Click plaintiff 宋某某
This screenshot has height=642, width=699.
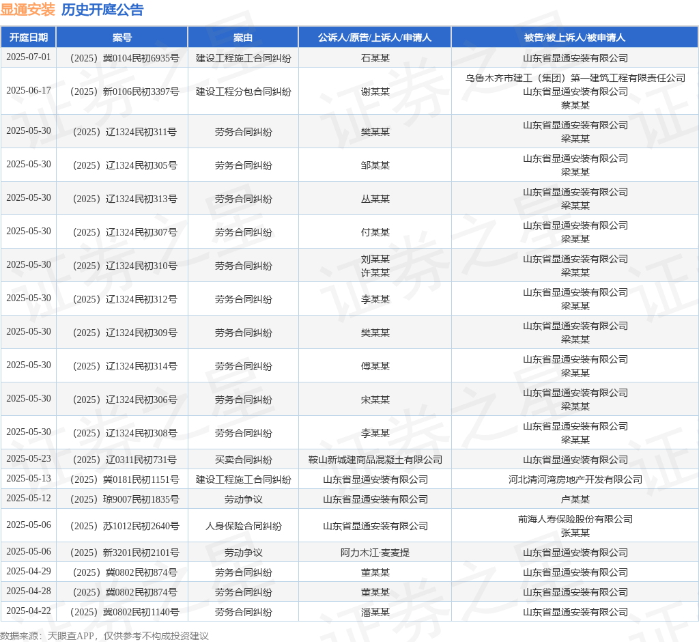375,400
